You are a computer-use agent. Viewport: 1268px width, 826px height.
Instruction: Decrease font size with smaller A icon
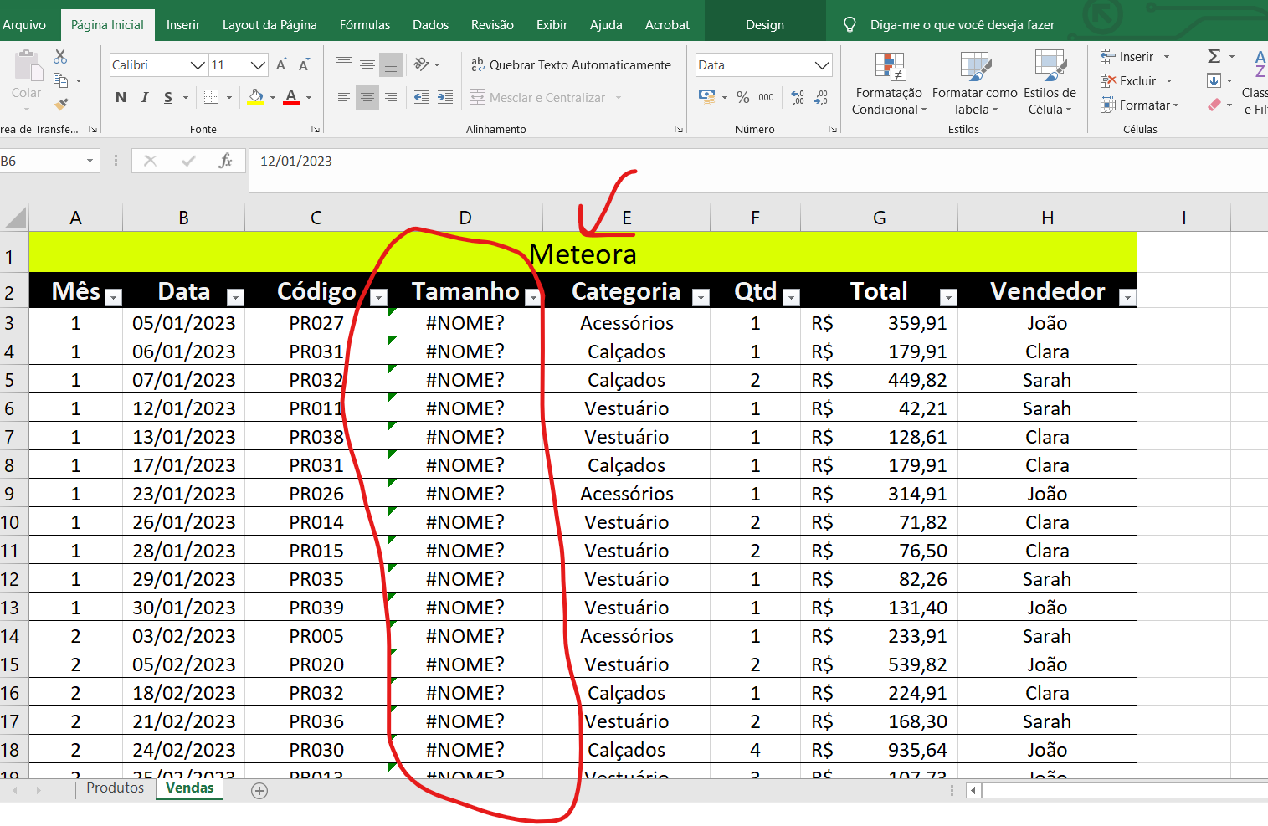click(304, 64)
